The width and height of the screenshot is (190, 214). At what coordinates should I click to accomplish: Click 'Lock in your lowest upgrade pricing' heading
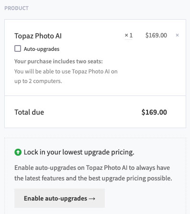point(79,152)
